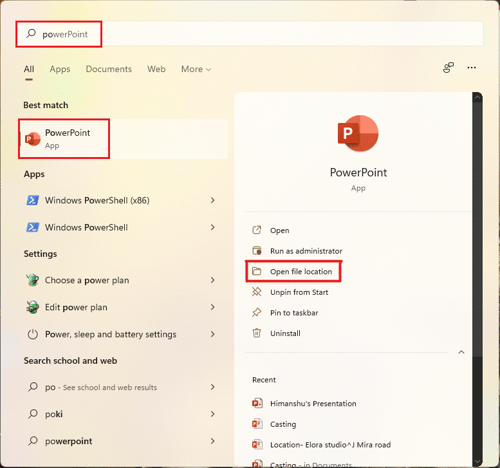Click file icon of Himanshu's Presentation
This screenshot has width=500, height=468.
point(257,403)
